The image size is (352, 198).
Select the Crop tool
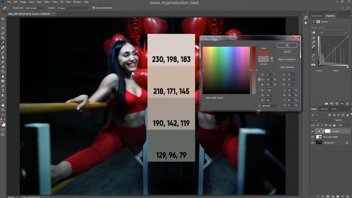pos(3,38)
